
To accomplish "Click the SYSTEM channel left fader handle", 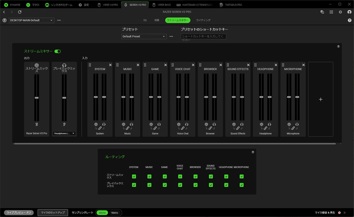I will pyautogui.click(x=96, y=97).
